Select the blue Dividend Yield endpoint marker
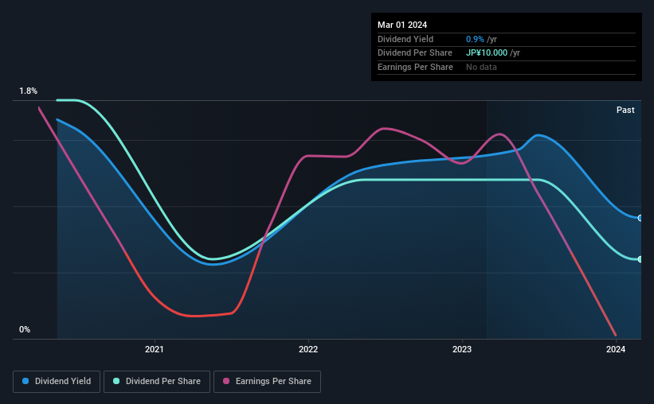This screenshot has height=404, width=654. [x=640, y=218]
